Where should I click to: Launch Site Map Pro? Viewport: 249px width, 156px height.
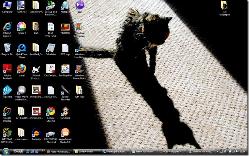point(65,71)
